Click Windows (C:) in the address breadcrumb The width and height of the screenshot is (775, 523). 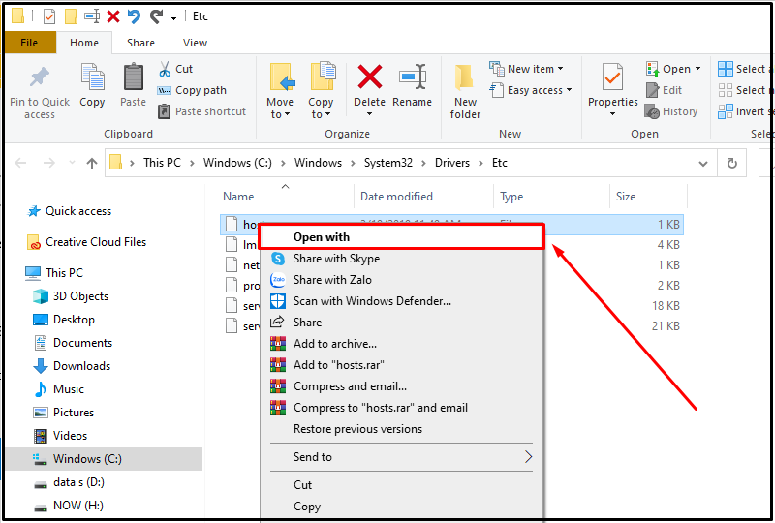[x=237, y=163]
